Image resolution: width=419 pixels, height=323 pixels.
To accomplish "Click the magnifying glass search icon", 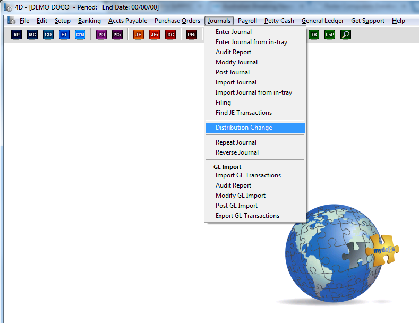I will (346, 35).
